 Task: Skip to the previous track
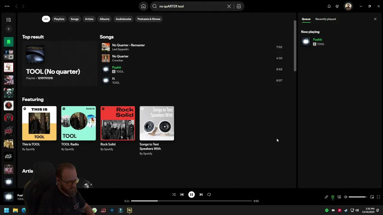click(x=182, y=194)
